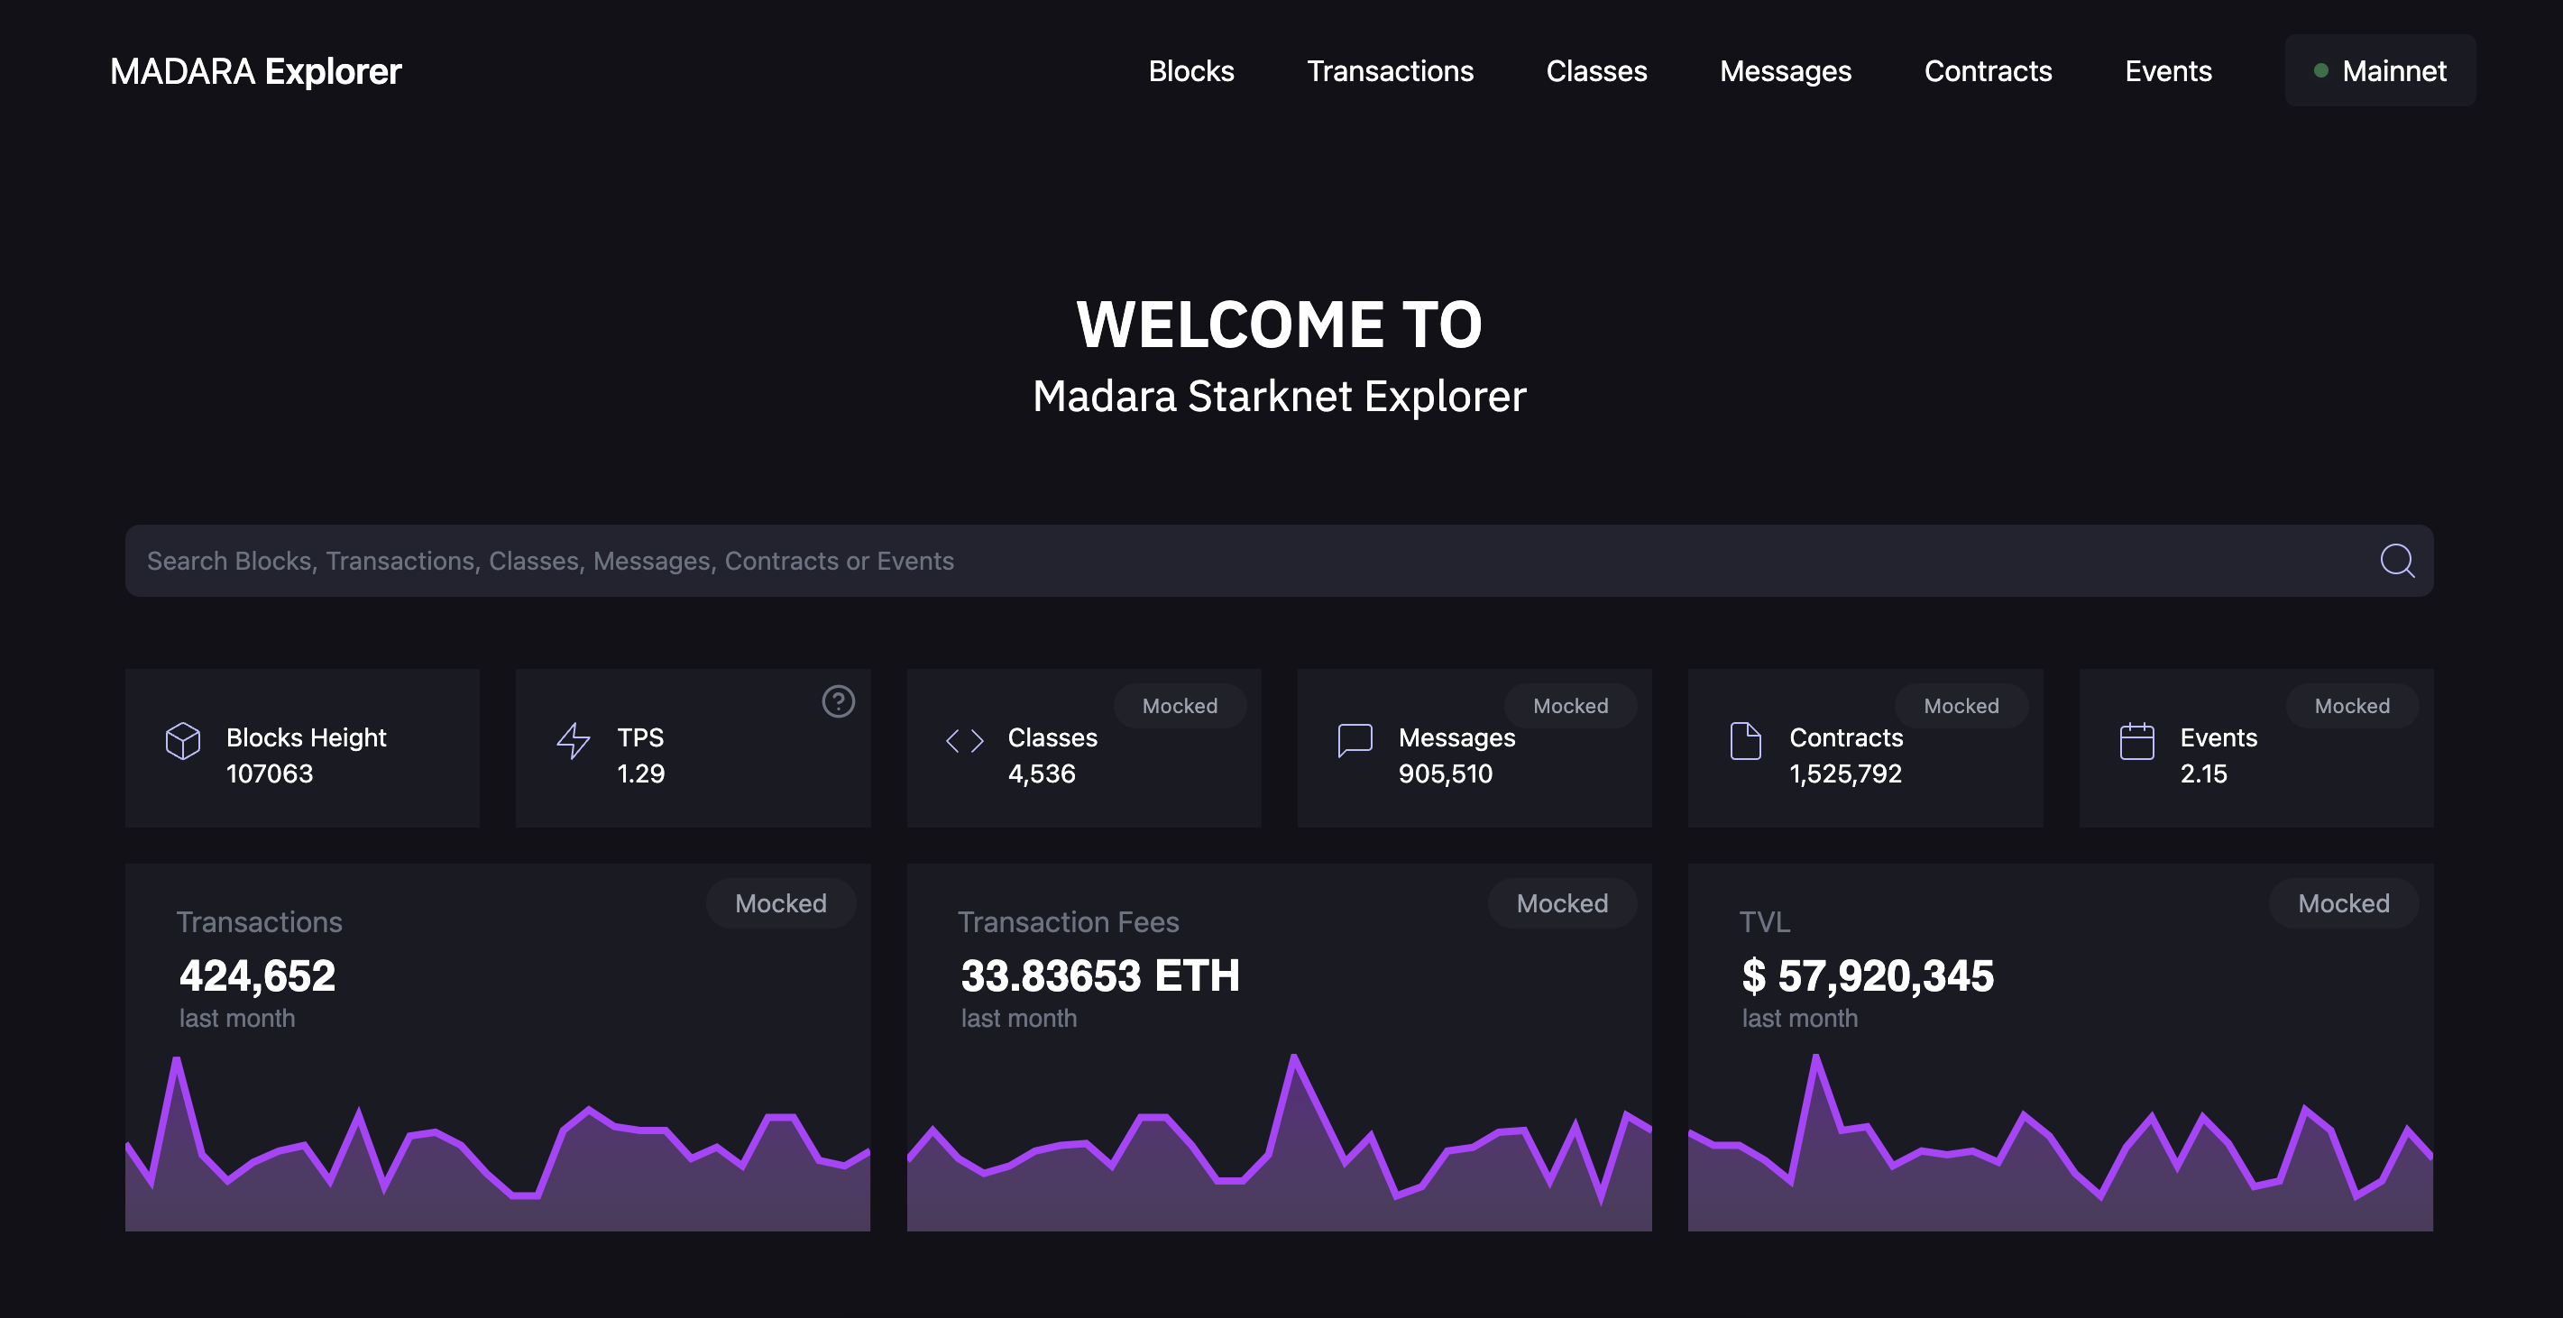Click the Mocked badge on Transactions chart
The width and height of the screenshot is (2563, 1318).
point(780,903)
